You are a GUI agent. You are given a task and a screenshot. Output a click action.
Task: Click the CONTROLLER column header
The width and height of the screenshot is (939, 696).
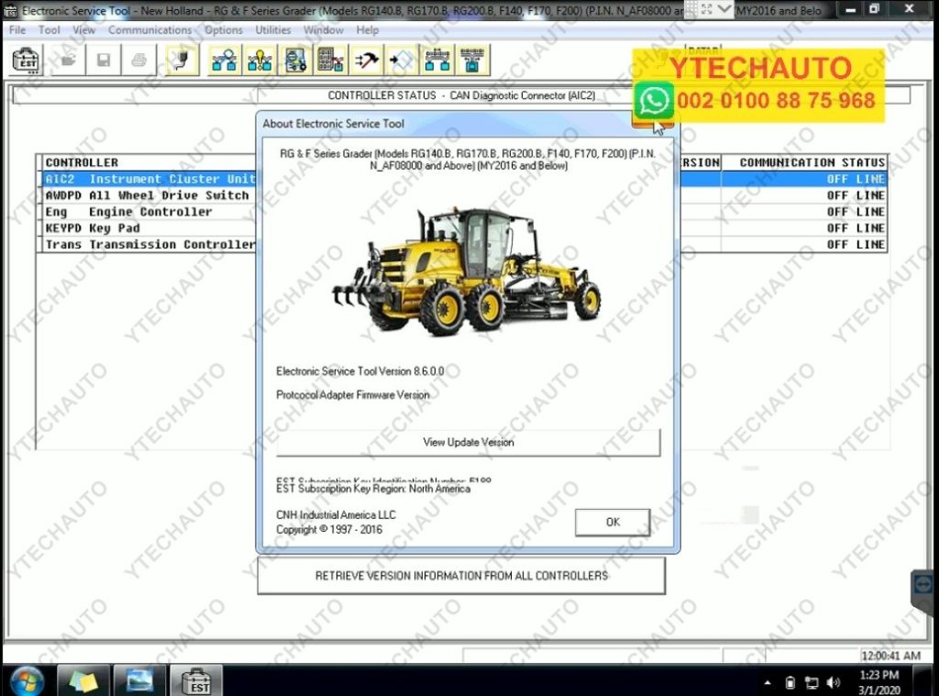(82, 162)
